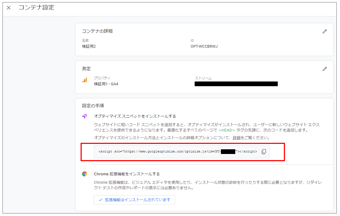Click the ID field label
This screenshot has height=216, width=340.
(192, 40)
